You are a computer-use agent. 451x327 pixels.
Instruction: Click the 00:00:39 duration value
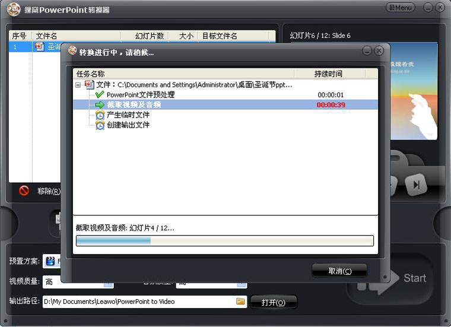tap(331, 105)
